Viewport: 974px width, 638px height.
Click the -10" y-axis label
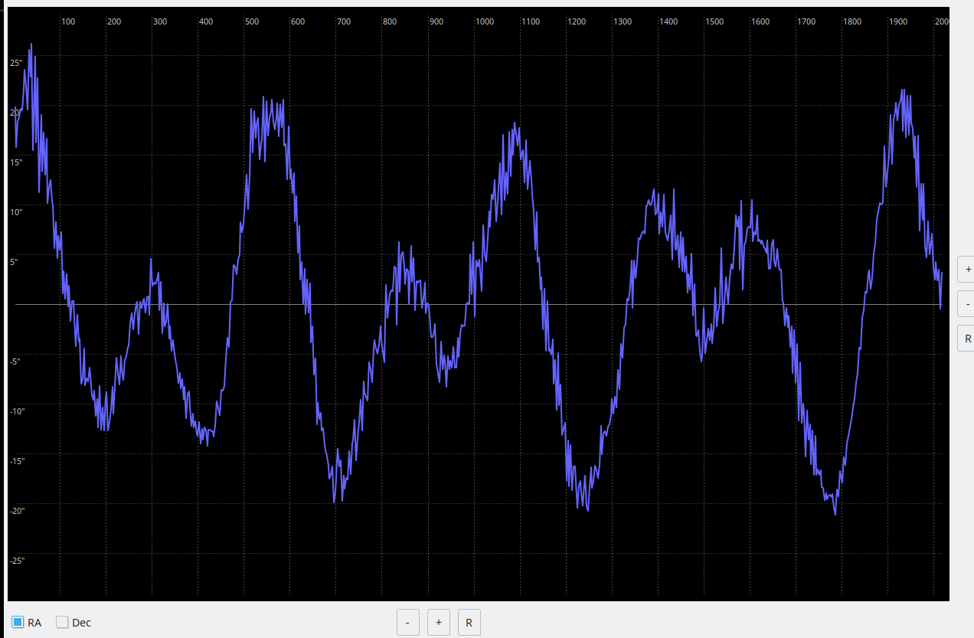tap(18, 411)
